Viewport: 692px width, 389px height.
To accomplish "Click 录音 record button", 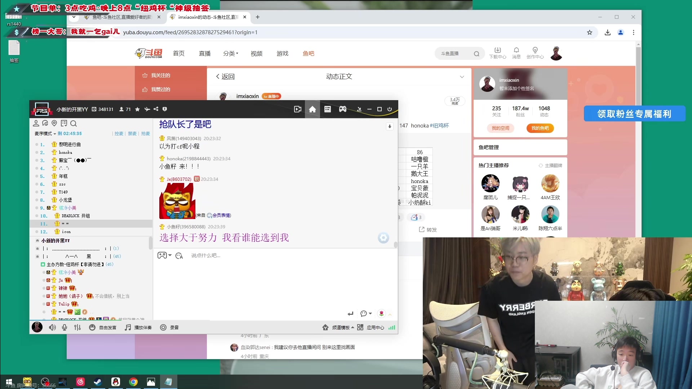I will [x=169, y=327].
